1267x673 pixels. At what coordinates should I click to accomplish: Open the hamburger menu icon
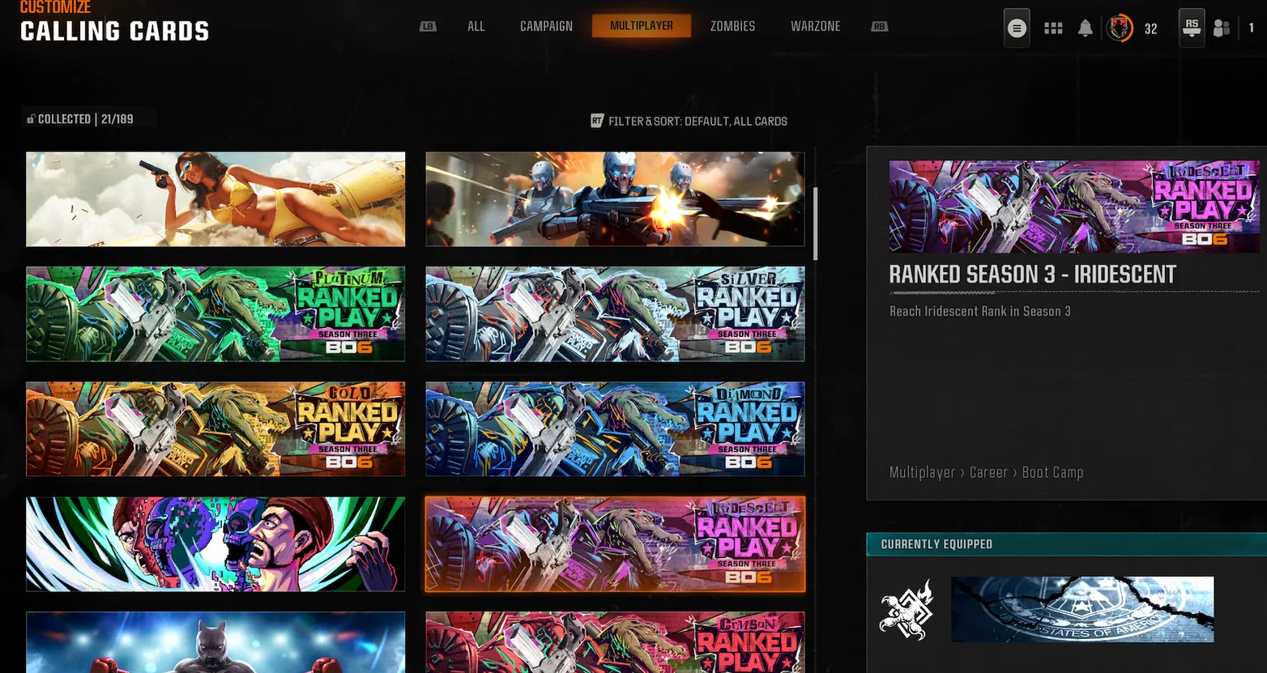1017,28
